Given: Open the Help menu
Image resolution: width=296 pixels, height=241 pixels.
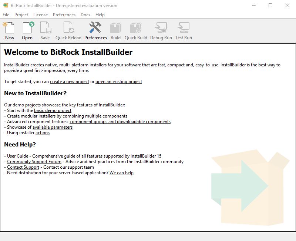Looking at the screenshot, I should coord(100,15).
